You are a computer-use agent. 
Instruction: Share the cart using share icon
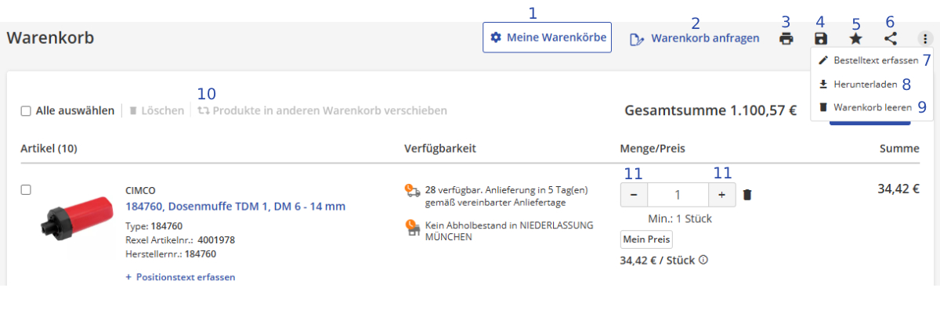click(890, 38)
